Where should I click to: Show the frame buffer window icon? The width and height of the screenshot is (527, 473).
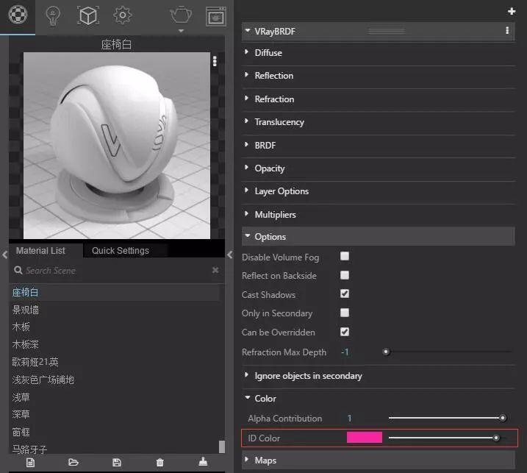pyautogui.click(x=216, y=16)
